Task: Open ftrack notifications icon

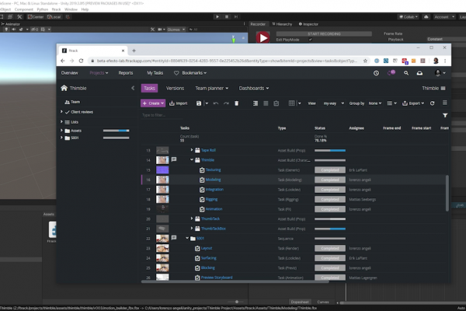Action: pyautogui.click(x=391, y=73)
